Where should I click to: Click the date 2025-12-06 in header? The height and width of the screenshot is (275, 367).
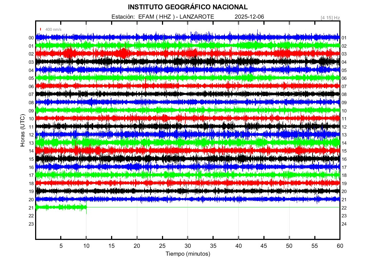249,17
